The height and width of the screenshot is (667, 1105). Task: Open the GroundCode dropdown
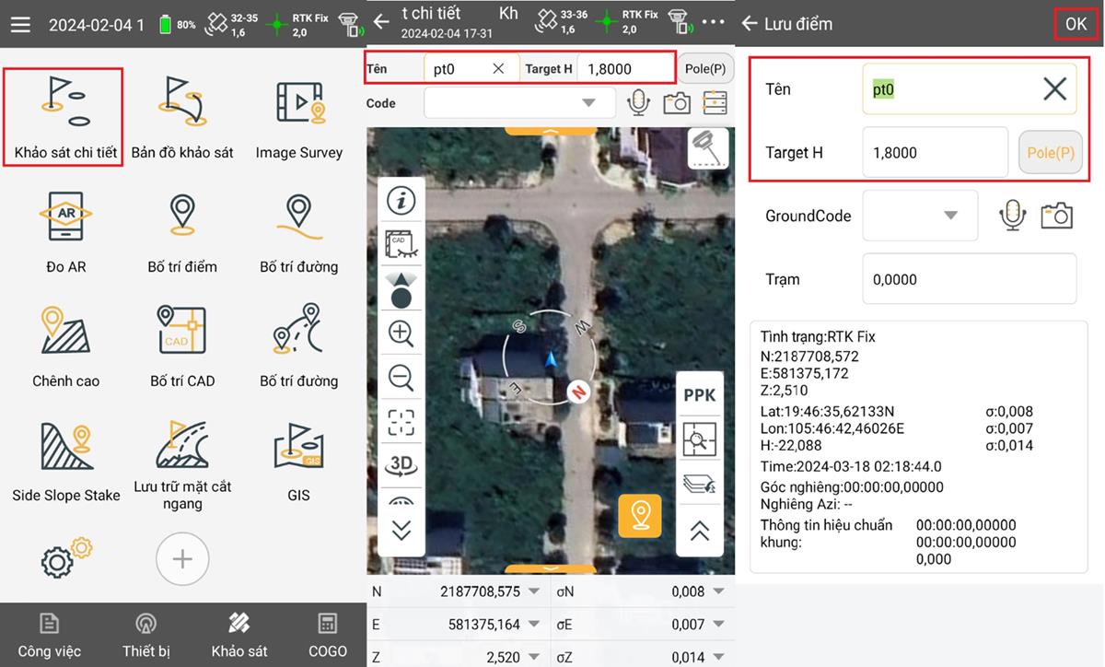(x=949, y=216)
